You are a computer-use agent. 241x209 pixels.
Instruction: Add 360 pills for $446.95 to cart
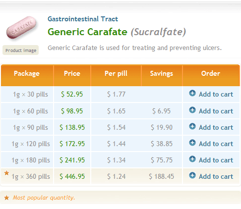pyautogui.click(x=216, y=176)
